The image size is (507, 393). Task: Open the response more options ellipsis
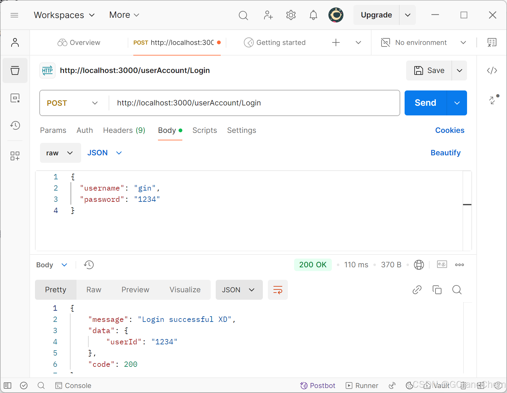[x=460, y=265]
